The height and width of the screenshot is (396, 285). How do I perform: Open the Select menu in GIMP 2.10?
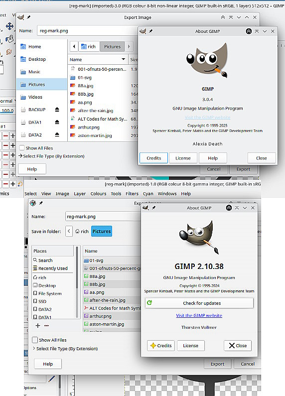tap(30, 193)
